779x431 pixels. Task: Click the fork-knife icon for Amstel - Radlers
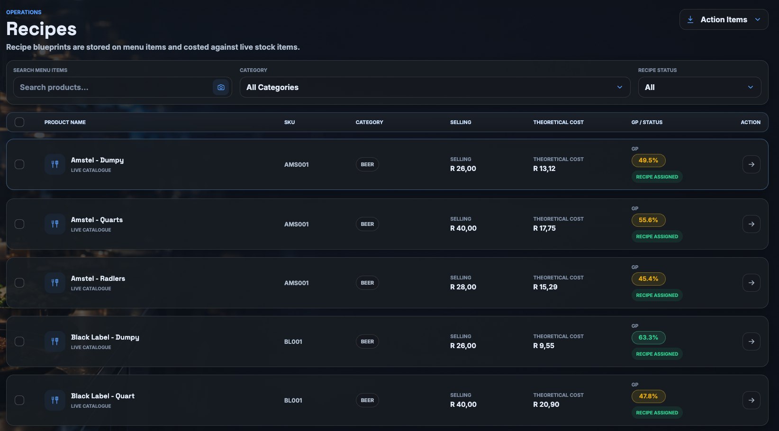(x=55, y=283)
